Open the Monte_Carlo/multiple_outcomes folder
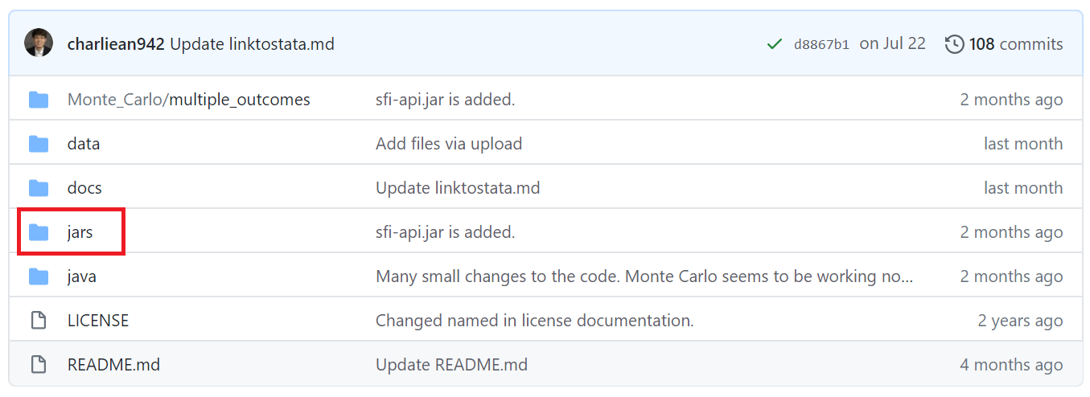The width and height of the screenshot is (1090, 397). tap(189, 100)
